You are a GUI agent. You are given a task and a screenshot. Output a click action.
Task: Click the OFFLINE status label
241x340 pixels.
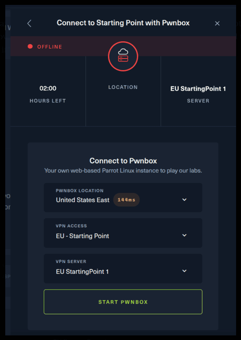tap(50, 47)
